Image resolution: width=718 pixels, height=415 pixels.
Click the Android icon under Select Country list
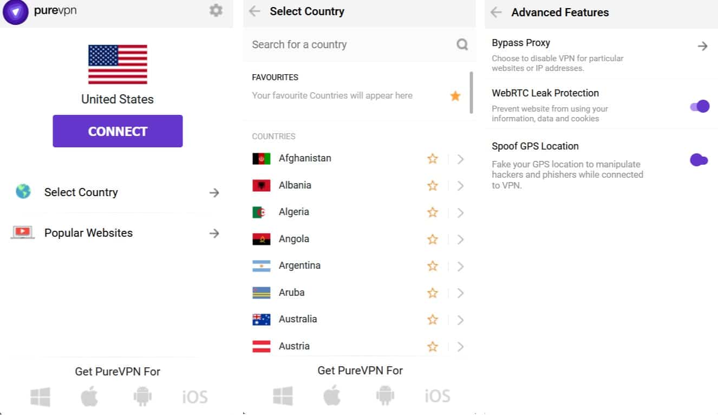[x=385, y=395]
